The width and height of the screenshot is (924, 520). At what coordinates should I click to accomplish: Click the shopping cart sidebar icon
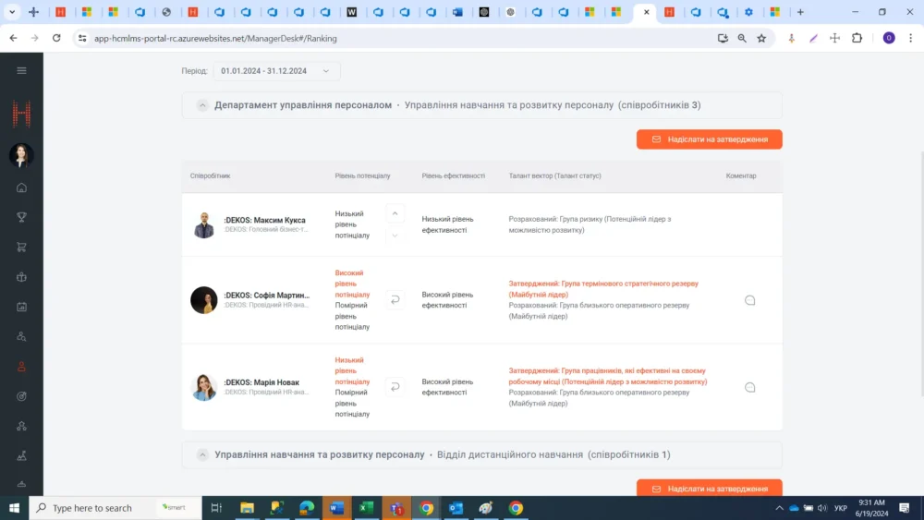21,247
